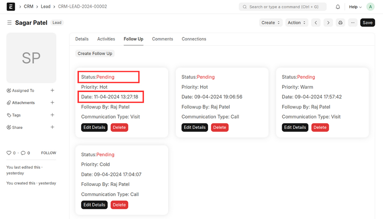Toggle sidebar with hamburger menu icon
The height and width of the screenshot is (219, 383).
point(9,23)
